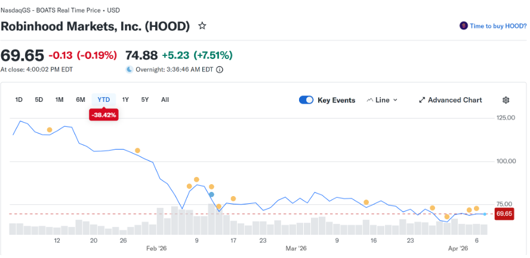Switch to 1M time range

click(59, 100)
